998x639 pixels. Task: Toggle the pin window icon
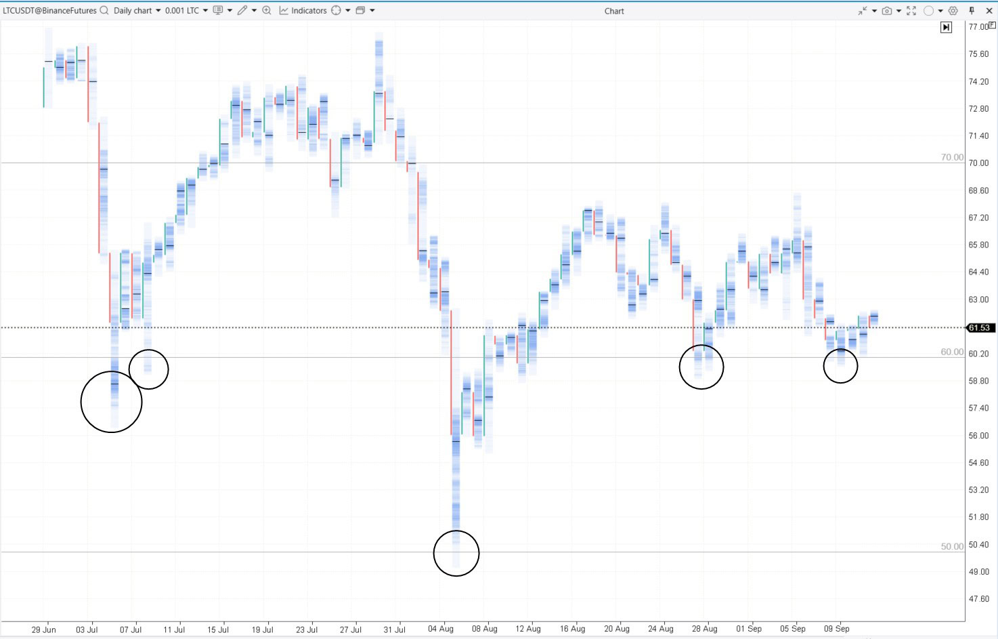point(972,11)
